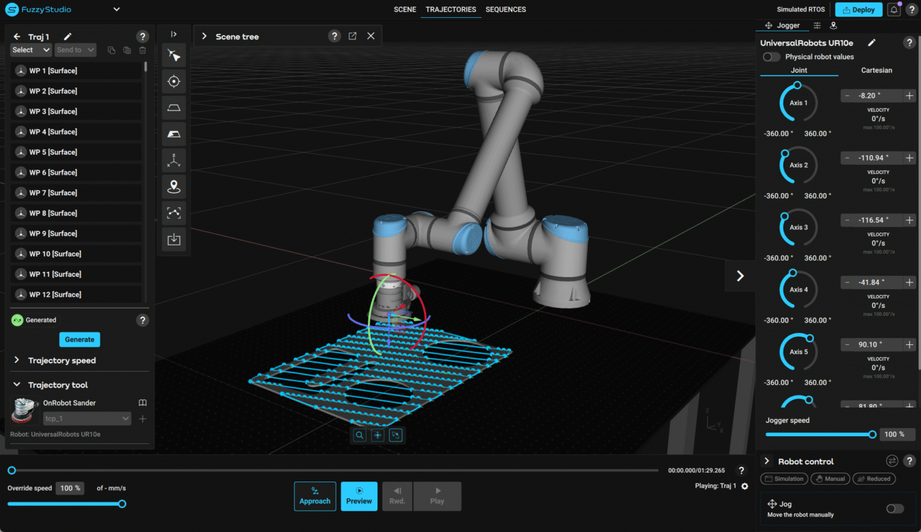
Task: Click the Simulation mode toggle under Robot control
Action: click(x=783, y=478)
